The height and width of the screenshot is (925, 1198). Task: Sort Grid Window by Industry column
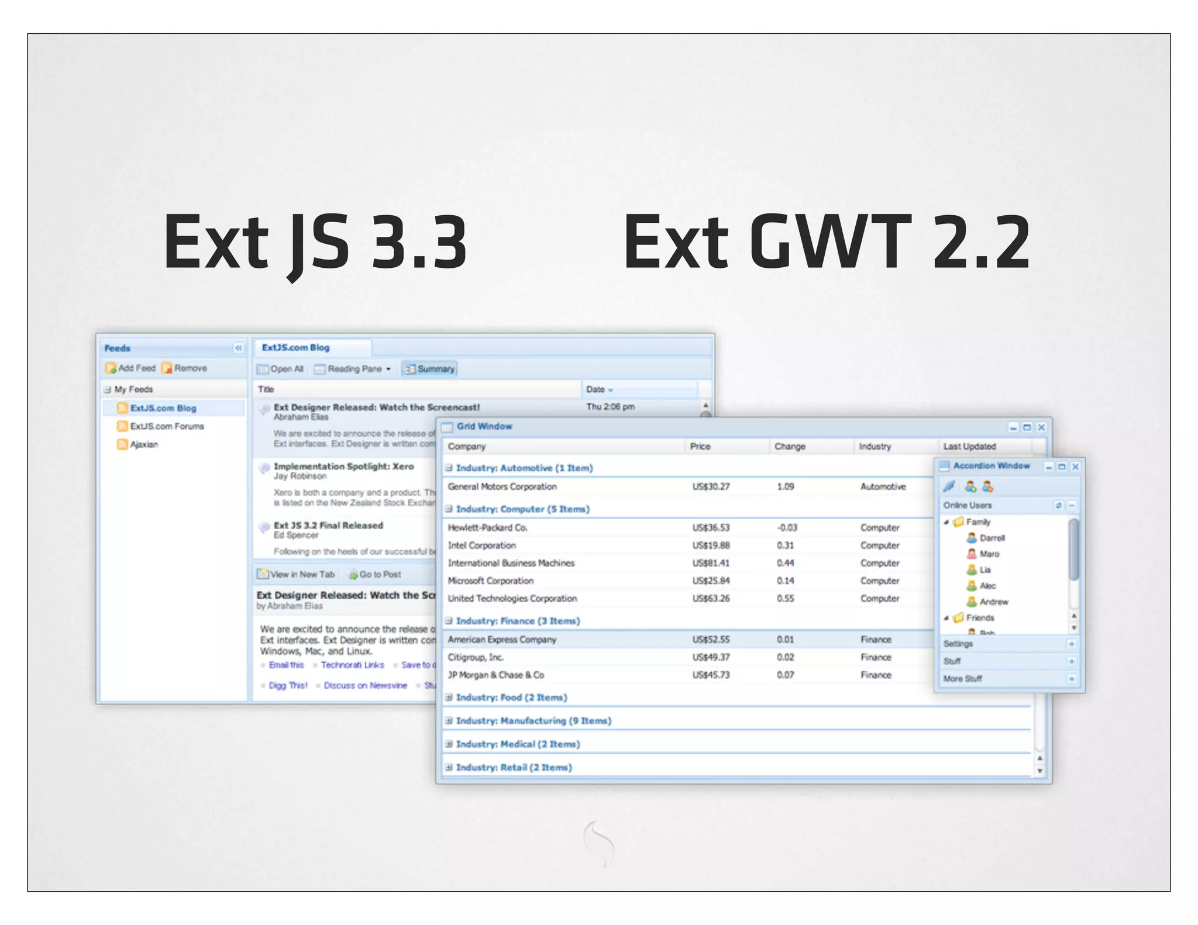[896, 446]
